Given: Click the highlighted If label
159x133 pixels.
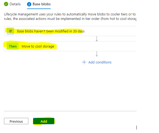Looking at the screenshot, I should coord(10,31).
